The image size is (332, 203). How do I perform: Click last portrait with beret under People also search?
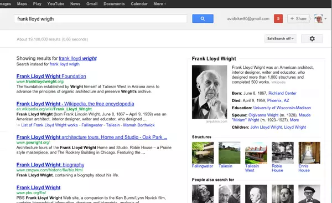tap(309, 194)
